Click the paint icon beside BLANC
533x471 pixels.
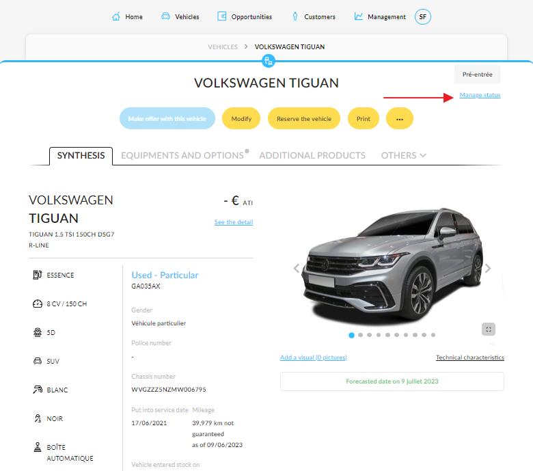[x=38, y=390]
